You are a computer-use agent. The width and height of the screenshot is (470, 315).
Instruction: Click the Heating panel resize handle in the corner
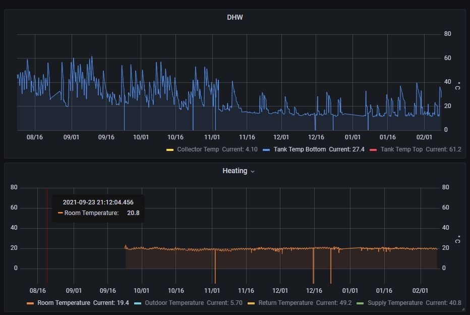[463, 309]
